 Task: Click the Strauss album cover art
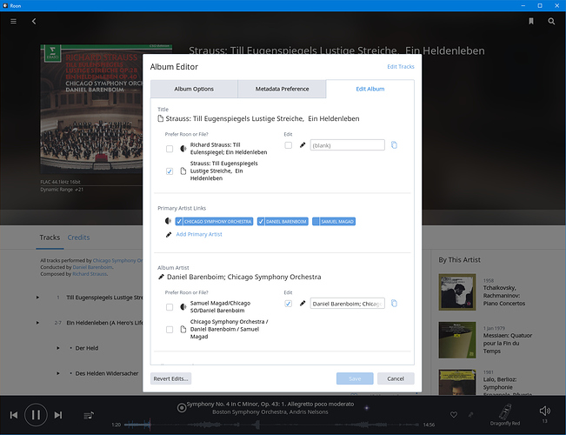(x=91, y=109)
